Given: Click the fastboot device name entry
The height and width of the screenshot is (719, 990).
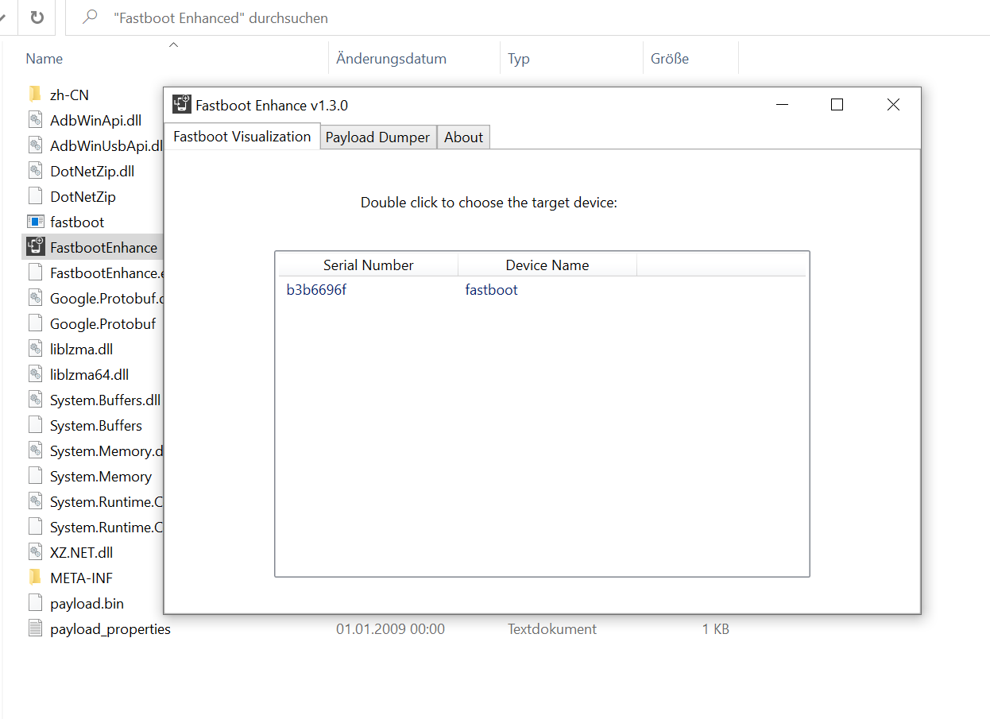Looking at the screenshot, I should 491,290.
